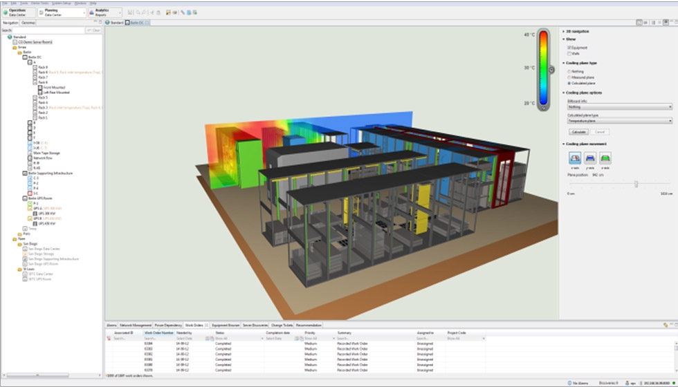
Task: Open the Billboard info dropdown
Action: tap(619, 106)
